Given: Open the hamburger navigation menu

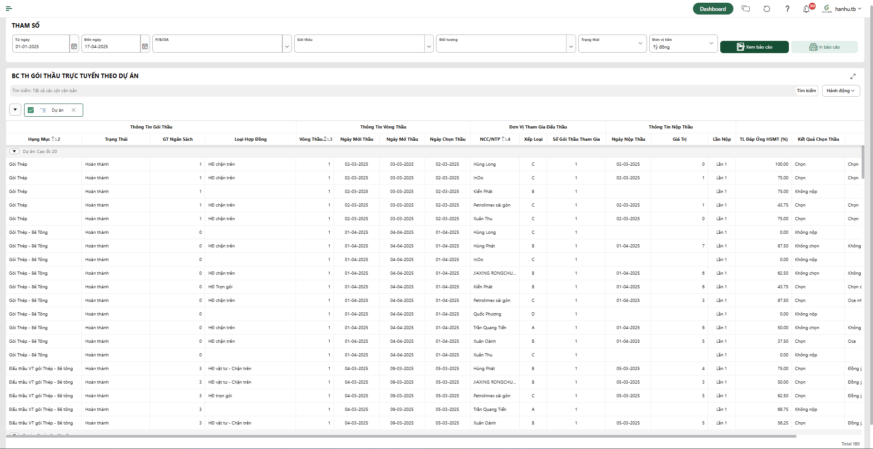Looking at the screenshot, I should coord(9,9).
